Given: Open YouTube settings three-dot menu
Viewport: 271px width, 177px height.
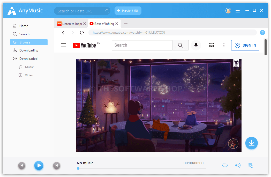Looking at the screenshot, I should pyautogui.click(x=224, y=45).
